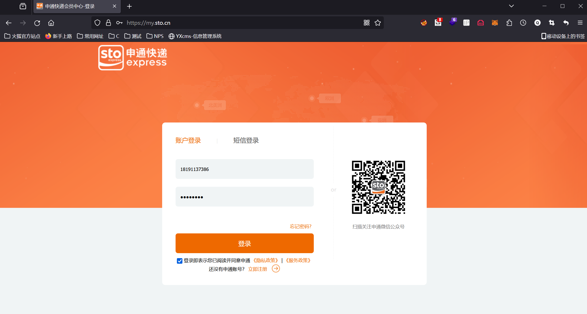Image resolution: width=587 pixels, height=314 pixels.
Task: Show site security lock information
Action: pos(108,23)
